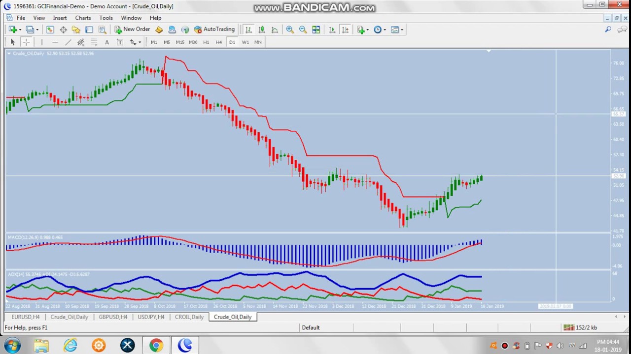Screen dimensions: 631x354
Task: Select the MN monthly timeframe
Action: [x=258, y=42]
